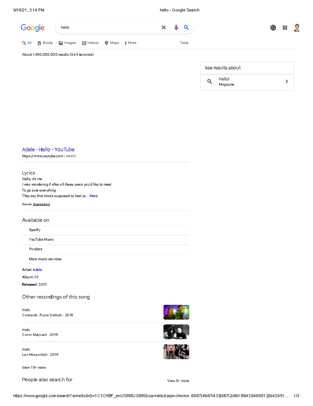Start voice search with the microphone icon
313x406 pixels.
click(176, 27)
